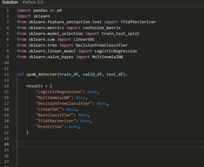Click on 'confusion_matrix' in line 4
This screenshot has height=167, width=204.
point(102,28)
